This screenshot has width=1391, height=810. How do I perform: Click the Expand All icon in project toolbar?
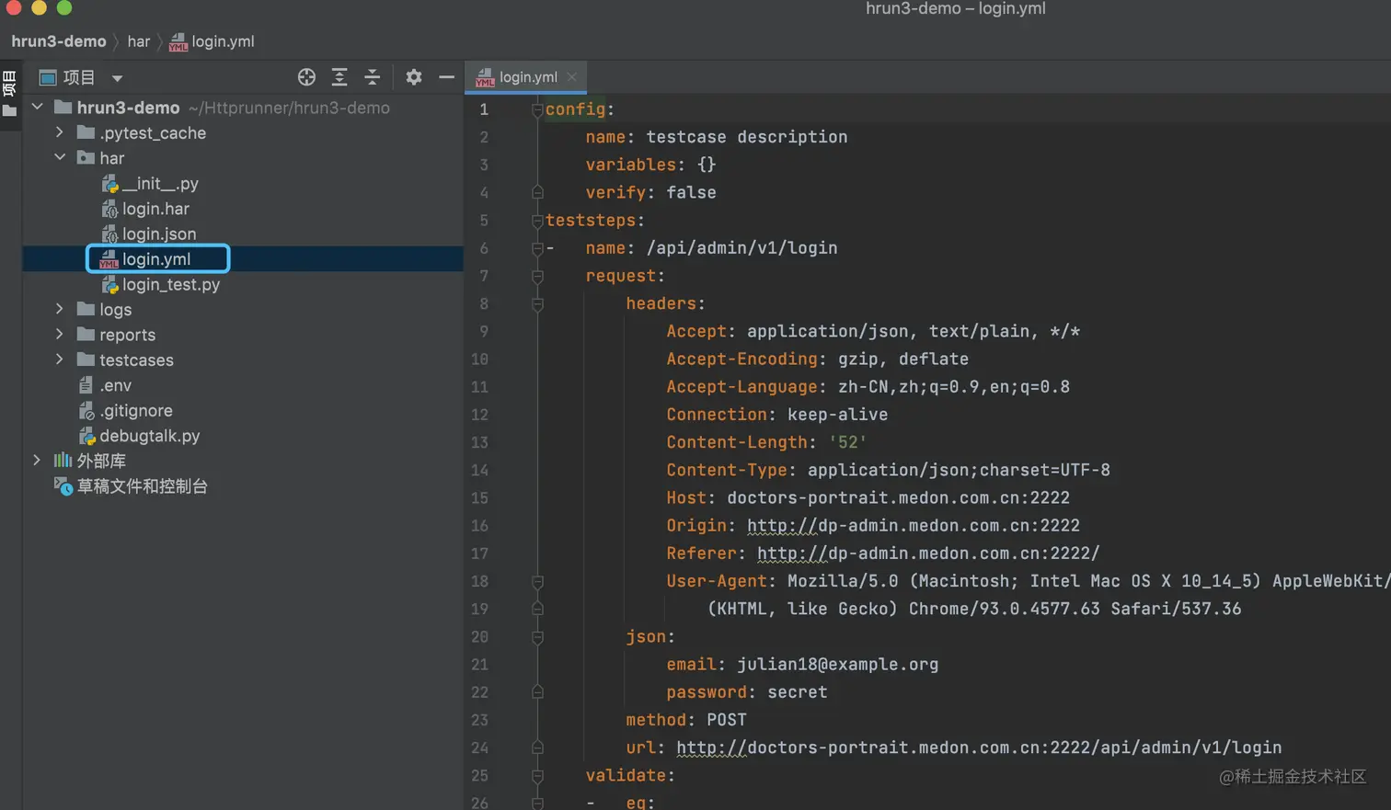(339, 77)
